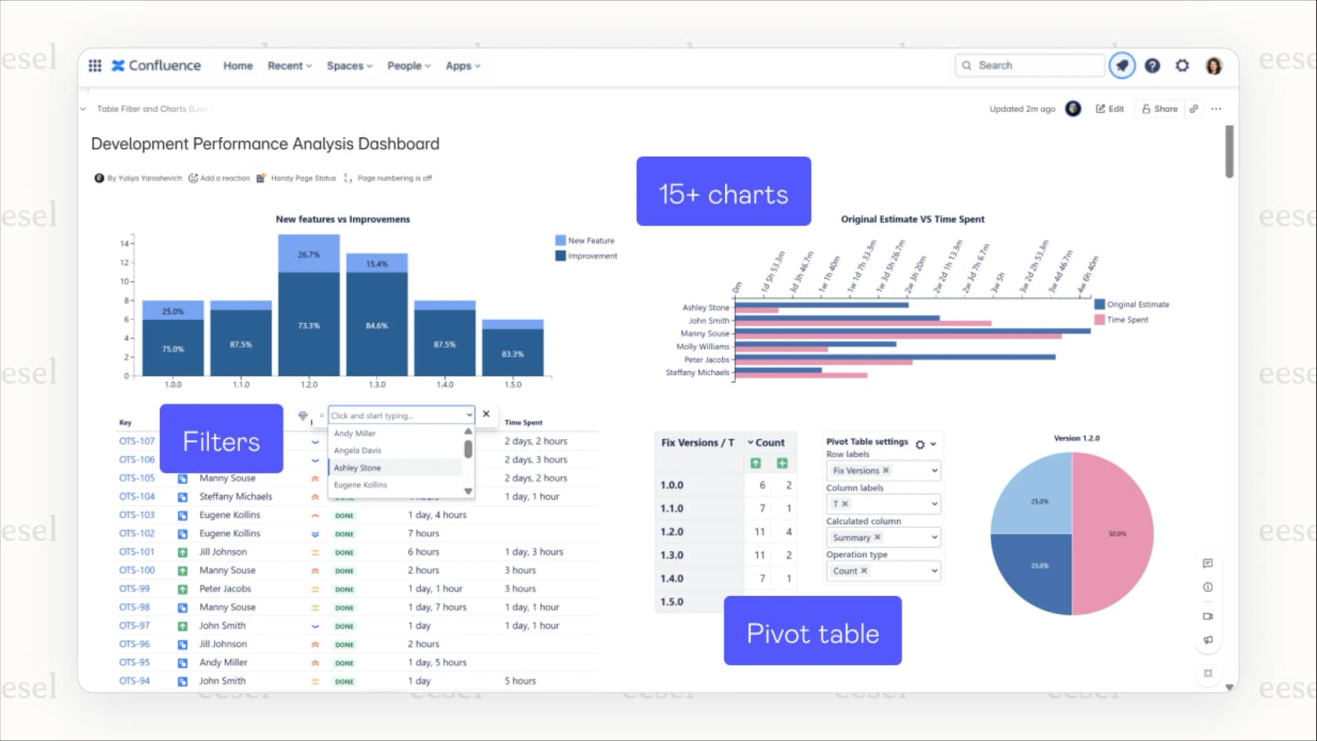Click the Time Spent legend swatch
1317x741 pixels.
(x=1099, y=319)
